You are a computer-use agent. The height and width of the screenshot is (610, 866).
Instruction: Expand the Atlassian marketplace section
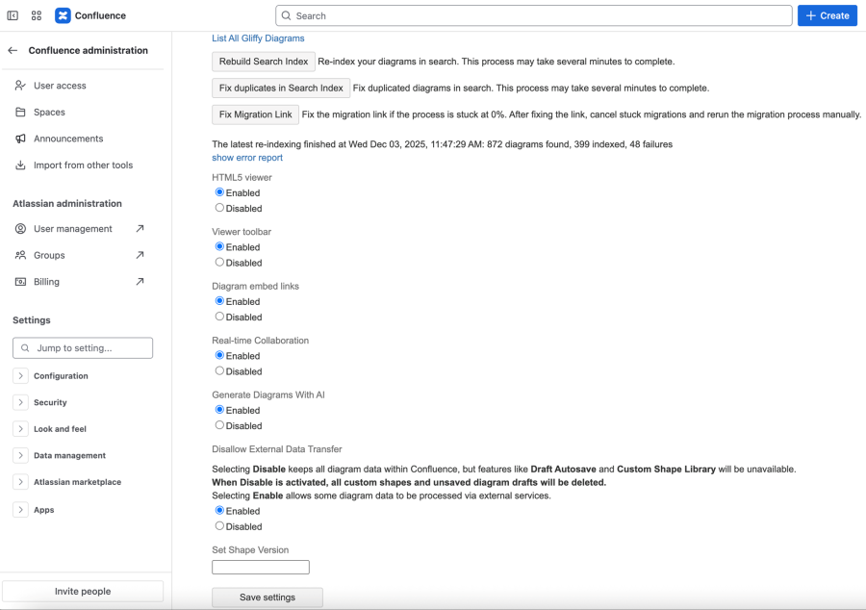pyautogui.click(x=20, y=482)
